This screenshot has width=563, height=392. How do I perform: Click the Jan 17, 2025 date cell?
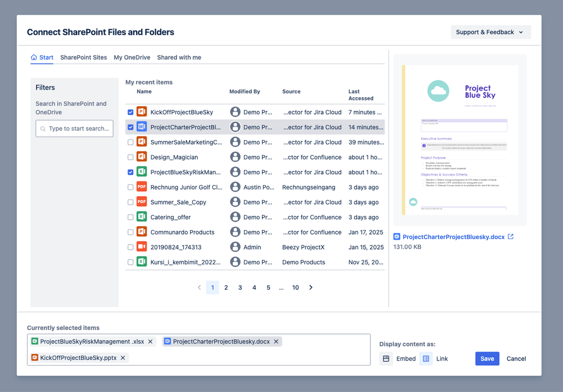pyautogui.click(x=366, y=232)
